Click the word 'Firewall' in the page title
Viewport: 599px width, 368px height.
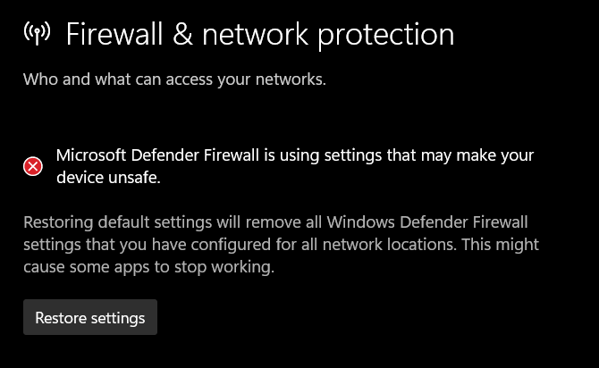click(121, 35)
